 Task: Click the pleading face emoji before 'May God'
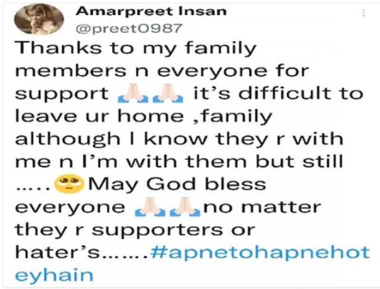tap(70, 185)
